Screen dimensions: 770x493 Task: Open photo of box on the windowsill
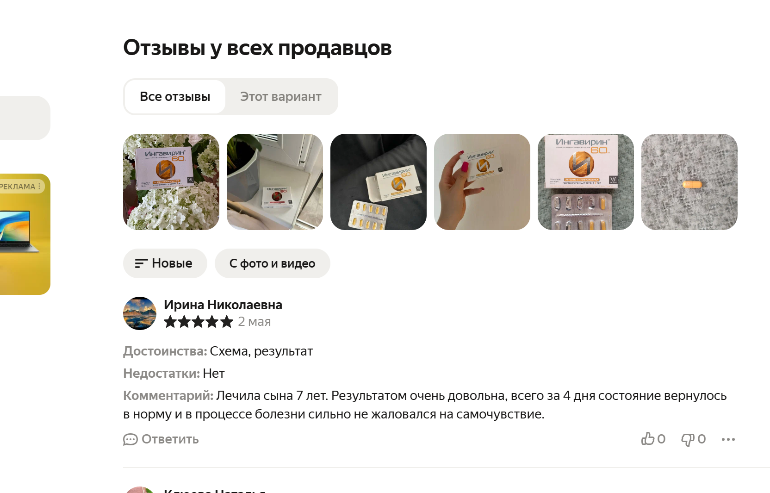coord(275,182)
